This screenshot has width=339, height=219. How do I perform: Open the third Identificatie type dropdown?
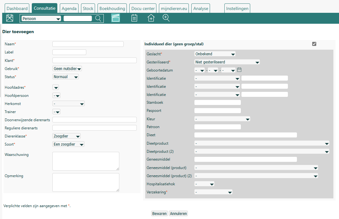coord(217,95)
